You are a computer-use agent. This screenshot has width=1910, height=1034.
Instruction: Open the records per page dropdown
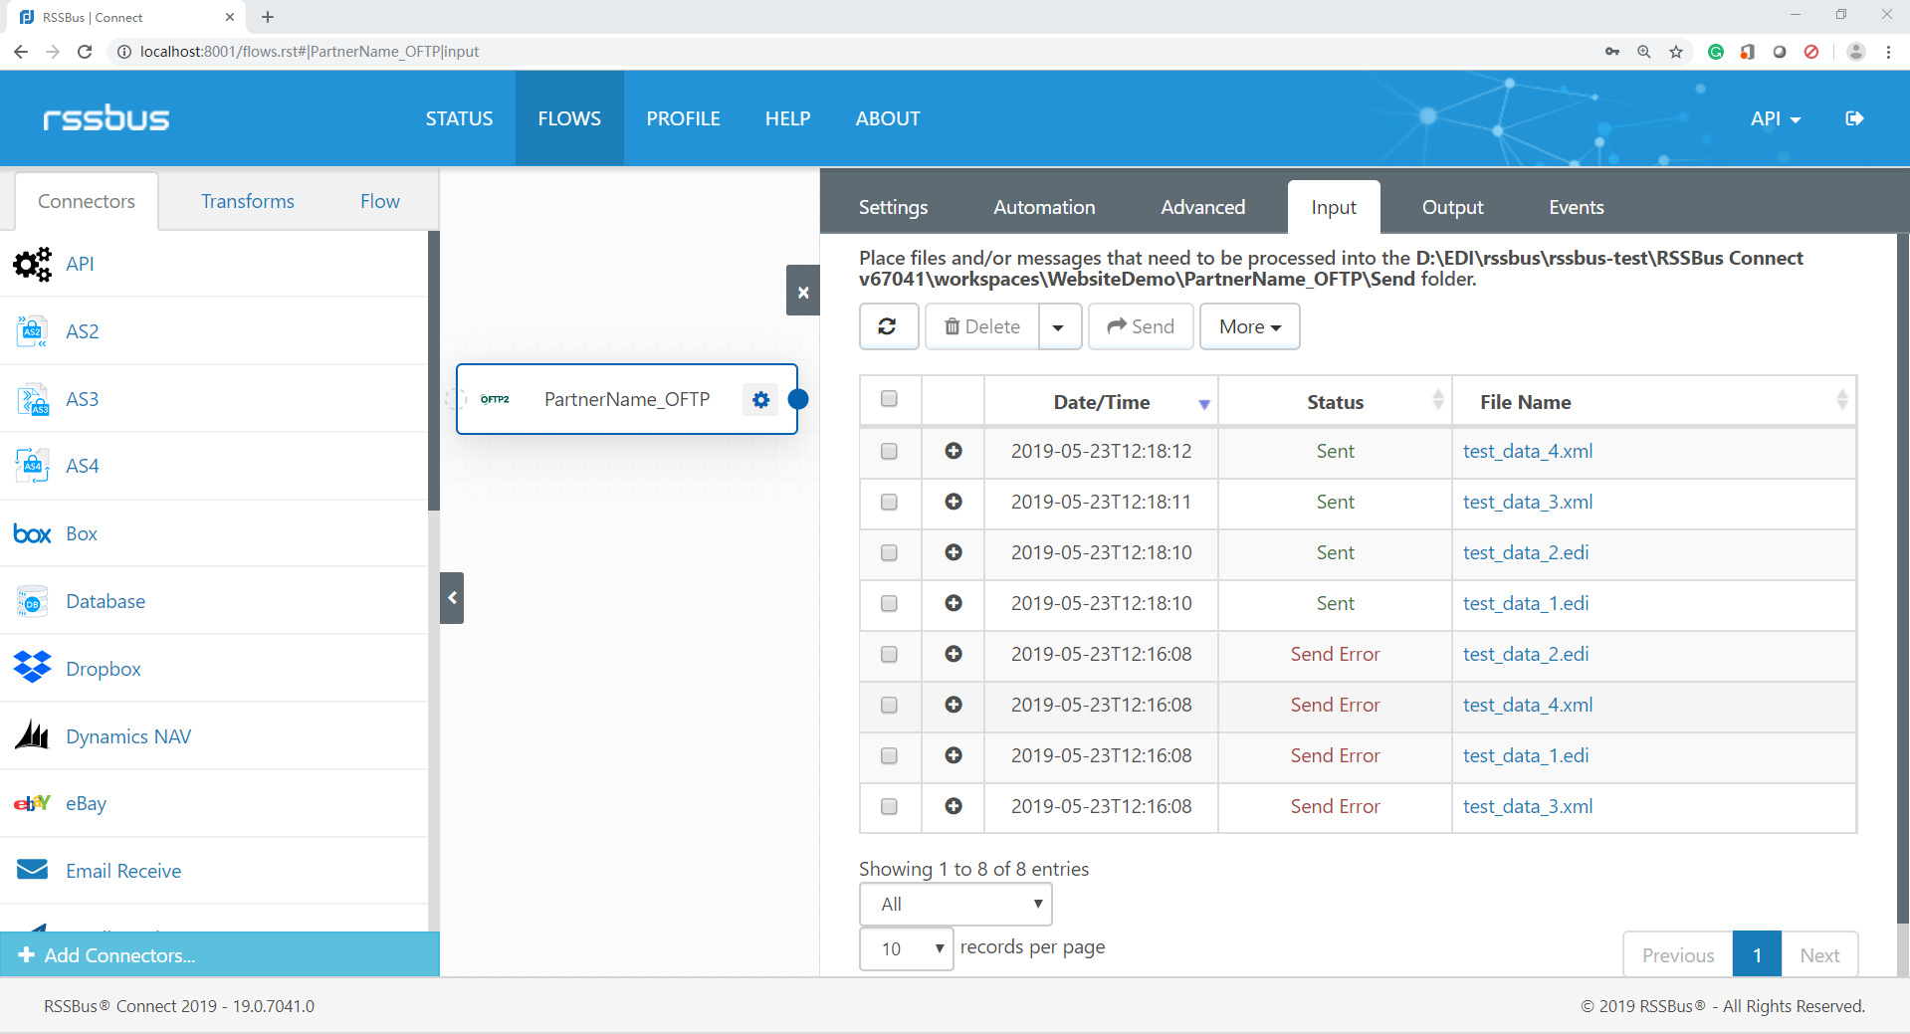tap(906, 948)
